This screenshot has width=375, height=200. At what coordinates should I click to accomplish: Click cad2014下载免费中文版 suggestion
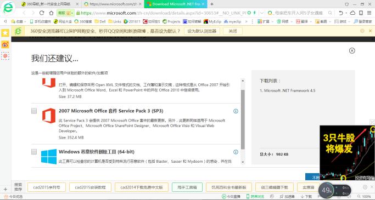142,187
